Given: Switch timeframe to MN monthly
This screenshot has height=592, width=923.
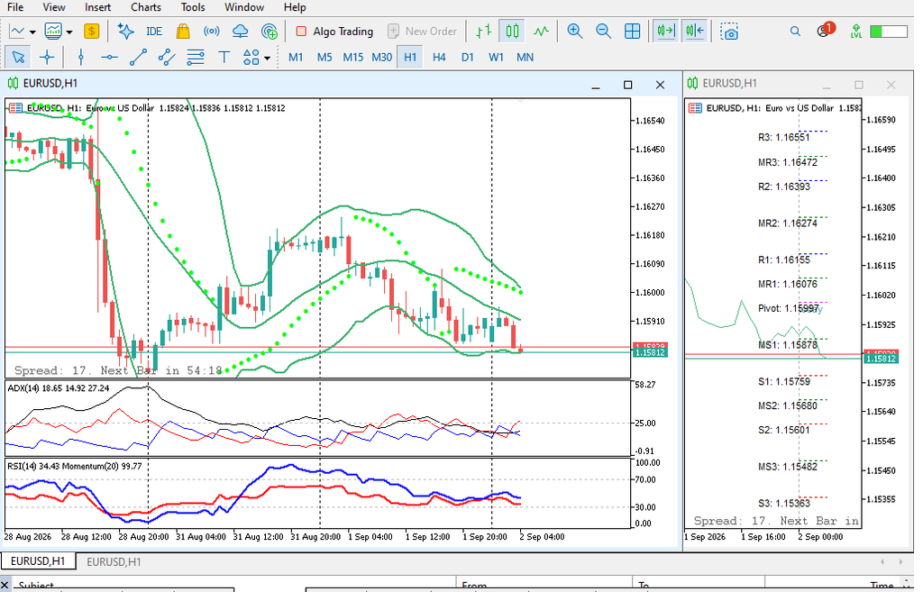Looking at the screenshot, I should tap(525, 57).
